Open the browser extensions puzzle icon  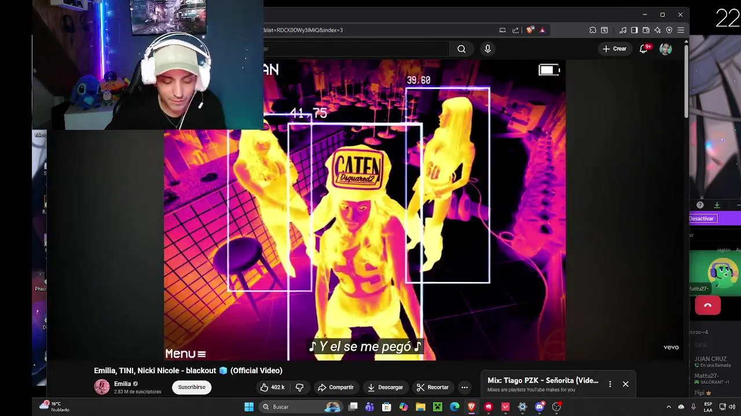(x=593, y=30)
